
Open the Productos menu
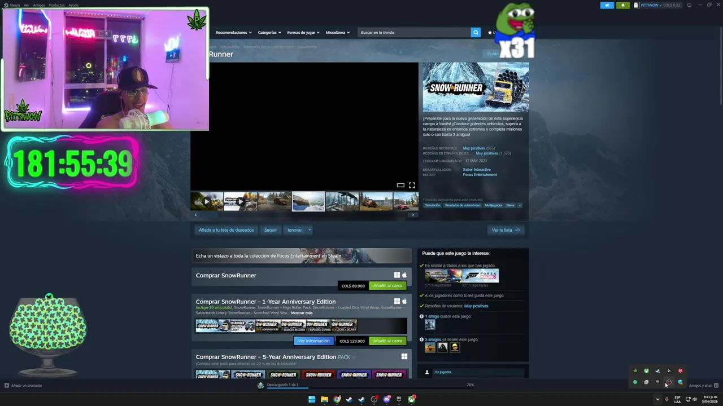tap(56, 5)
